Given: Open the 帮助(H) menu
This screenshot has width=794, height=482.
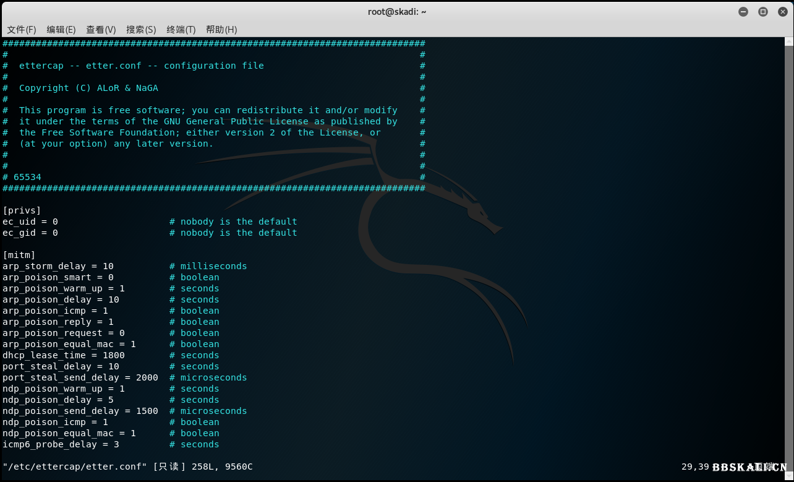Looking at the screenshot, I should (221, 30).
